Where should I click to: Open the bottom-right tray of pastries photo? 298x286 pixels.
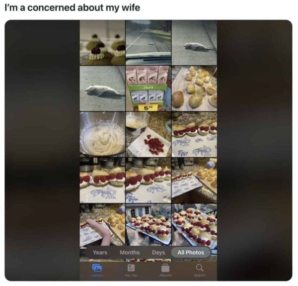click(194, 225)
